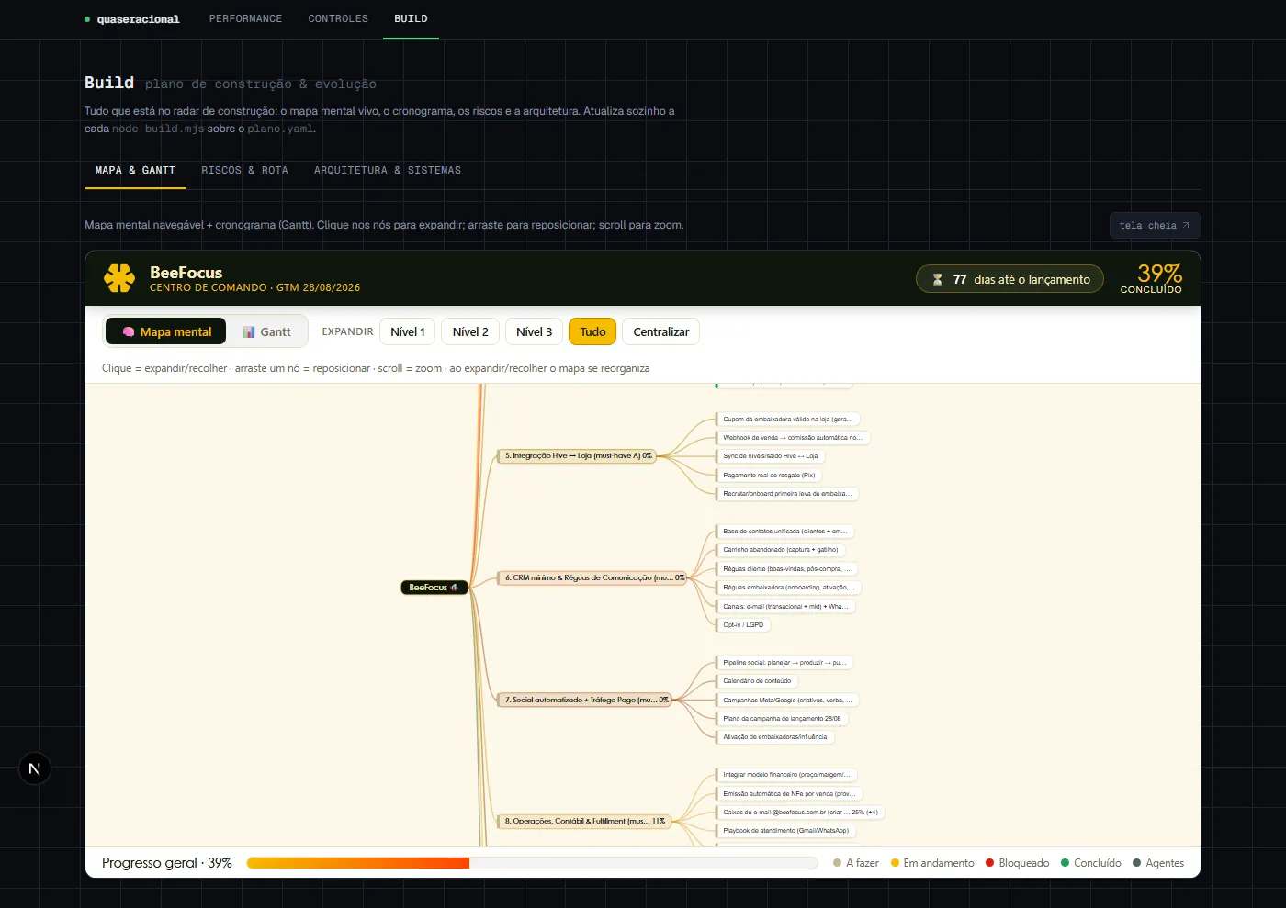Select node Caixas de e-mail @beefocus.com.br

[800, 813]
